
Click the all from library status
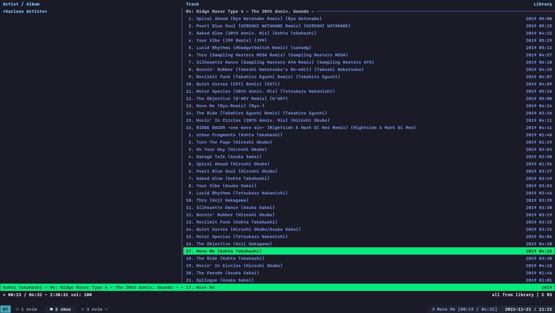coord(513,295)
